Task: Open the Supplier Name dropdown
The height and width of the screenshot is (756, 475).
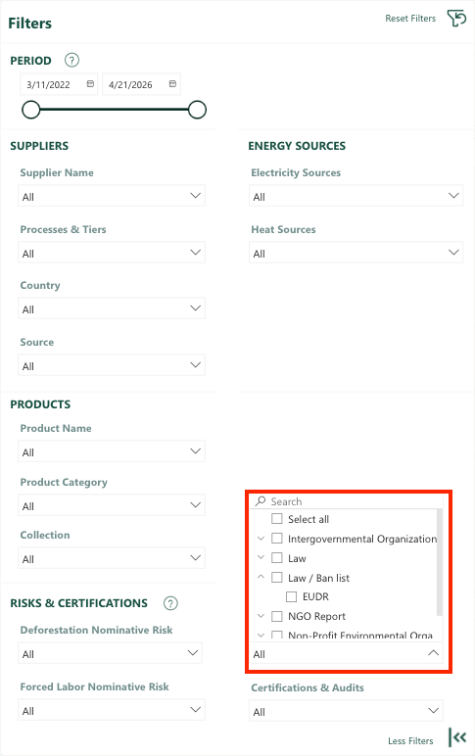Action: click(112, 196)
